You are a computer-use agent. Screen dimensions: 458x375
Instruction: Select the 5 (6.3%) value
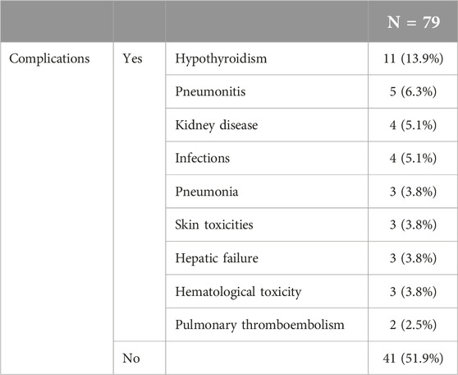tap(413, 92)
